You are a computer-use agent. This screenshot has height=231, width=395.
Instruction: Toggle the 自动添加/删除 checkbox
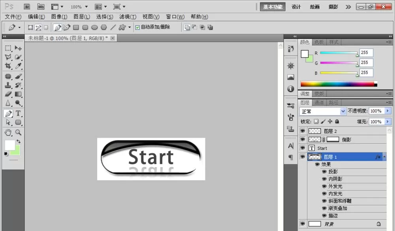pyautogui.click(x=137, y=28)
